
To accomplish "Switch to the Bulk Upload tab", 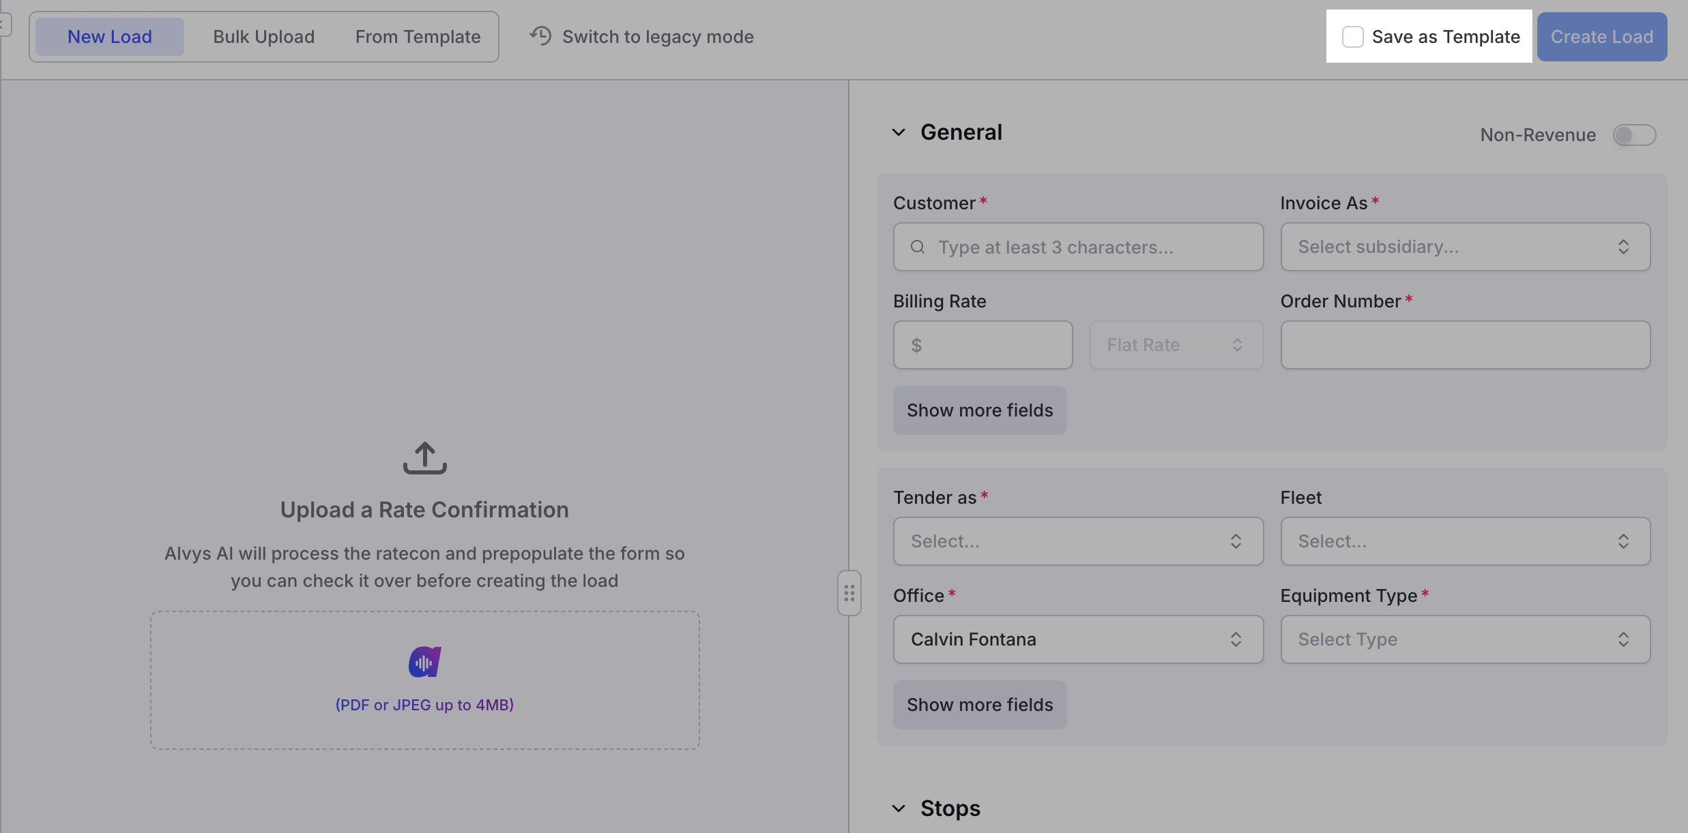I will [x=263, y=37].
